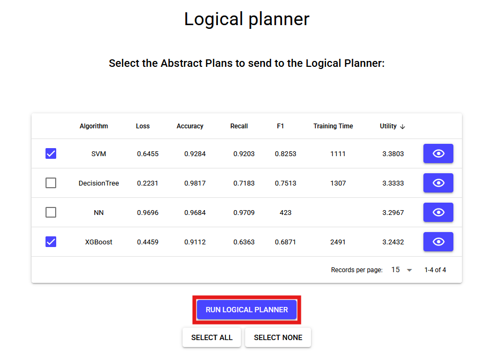Inspect the NN plan with the eye icon

pos(438,212)
